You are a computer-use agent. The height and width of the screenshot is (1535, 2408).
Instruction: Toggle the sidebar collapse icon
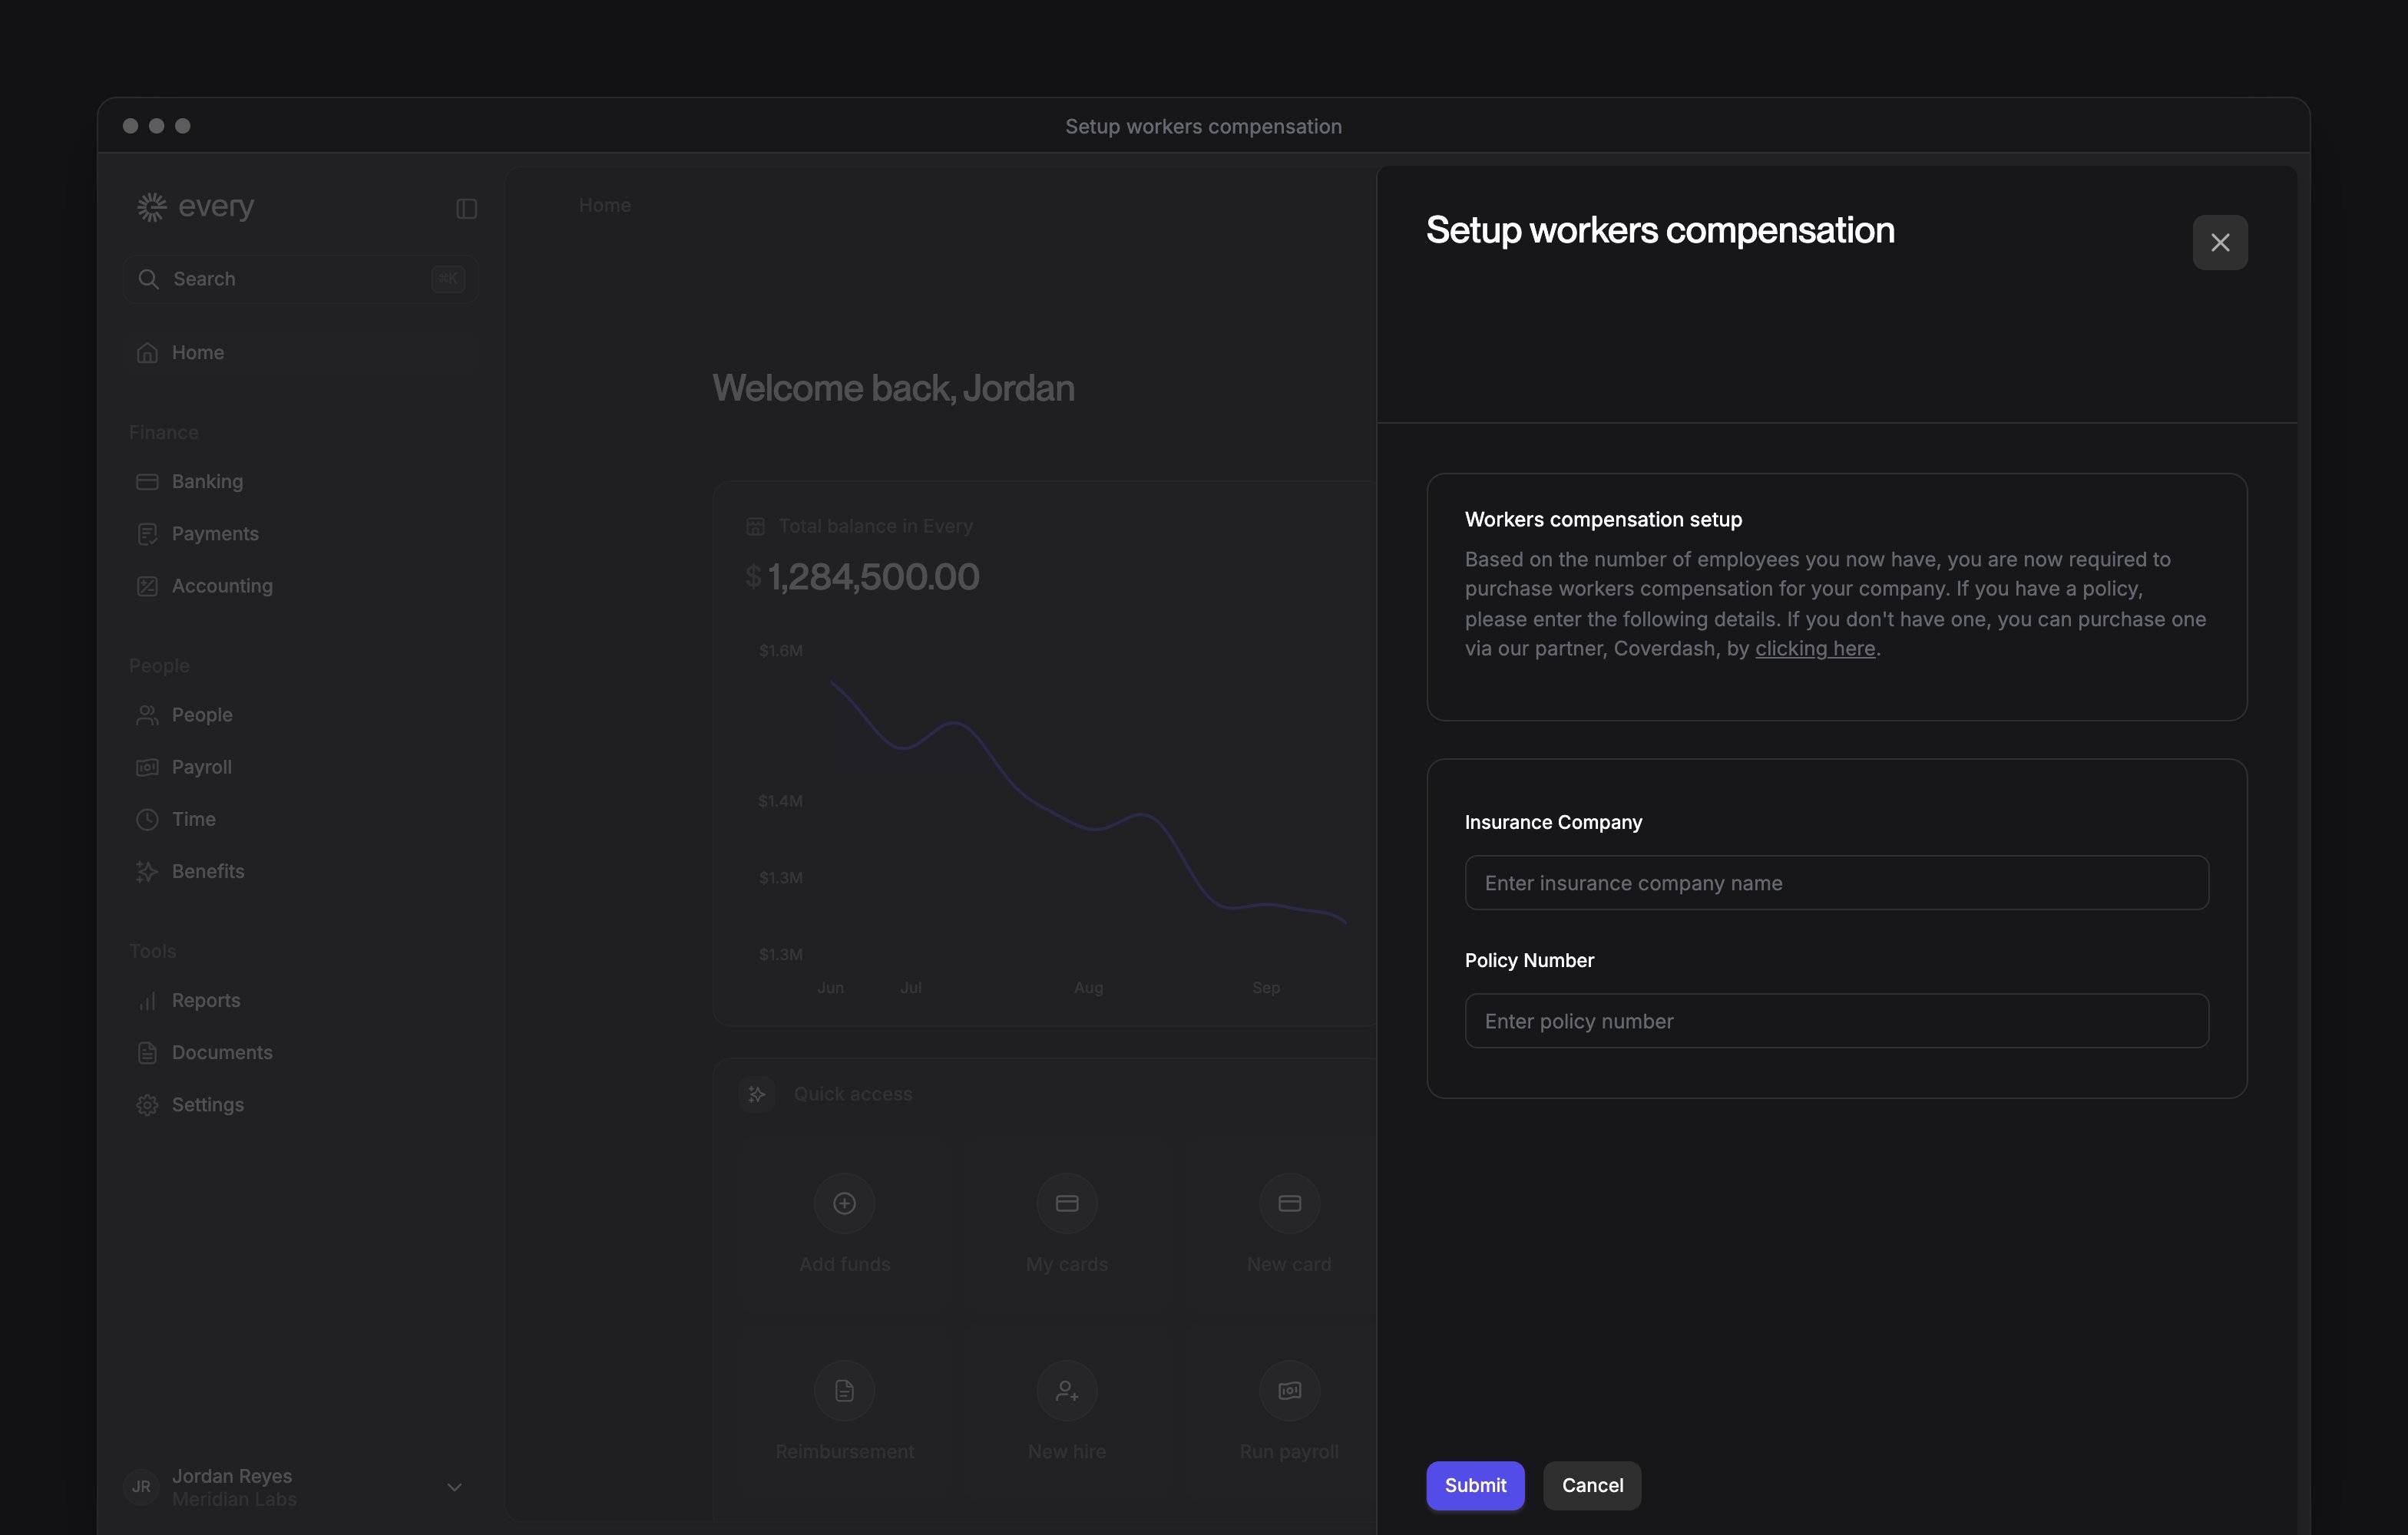(x=466, y=209)
